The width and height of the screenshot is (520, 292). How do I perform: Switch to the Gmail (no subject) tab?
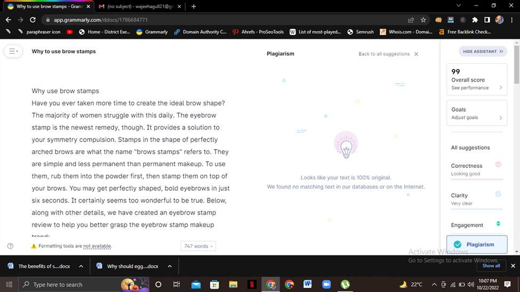click(x=139, y=6)
